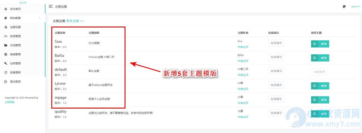Open 作者主页 link for quality theme
The height and width of the screenshot is (133, 362).
(x=243, y=117)
